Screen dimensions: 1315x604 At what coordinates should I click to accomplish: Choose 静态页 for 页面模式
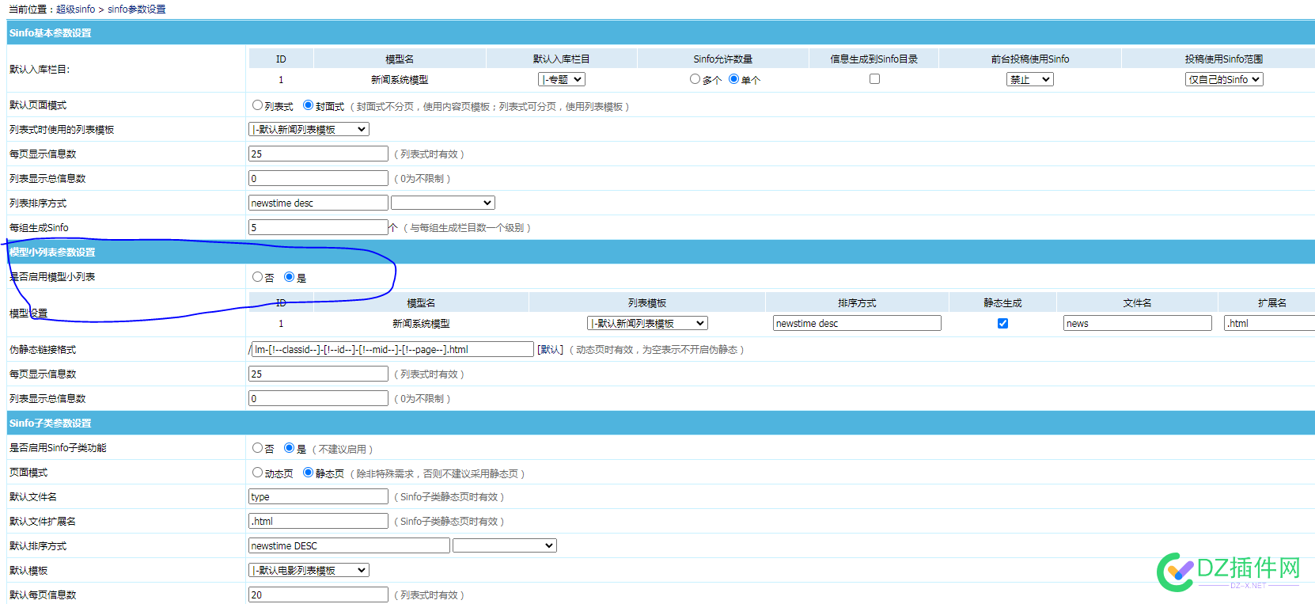308,473
